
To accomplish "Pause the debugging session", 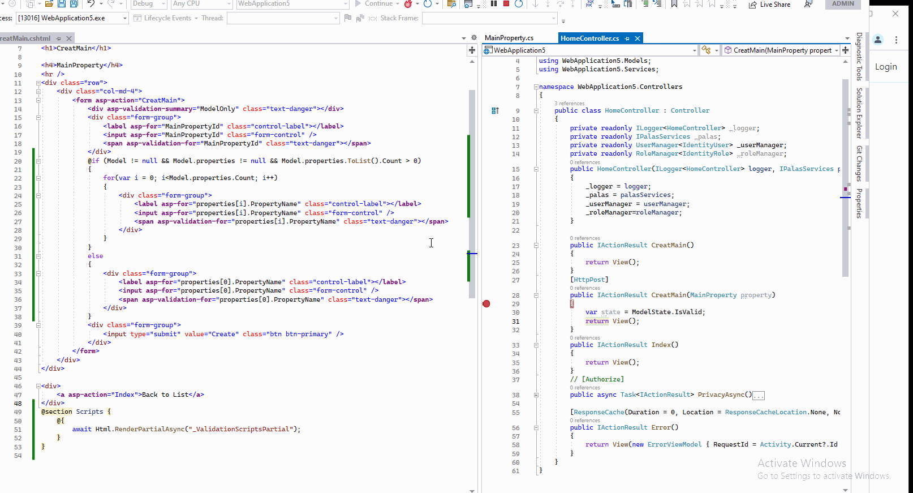I will click(x=494, y=3).
